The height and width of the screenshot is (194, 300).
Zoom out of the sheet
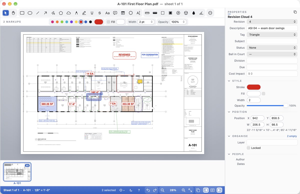pos(162,190)
